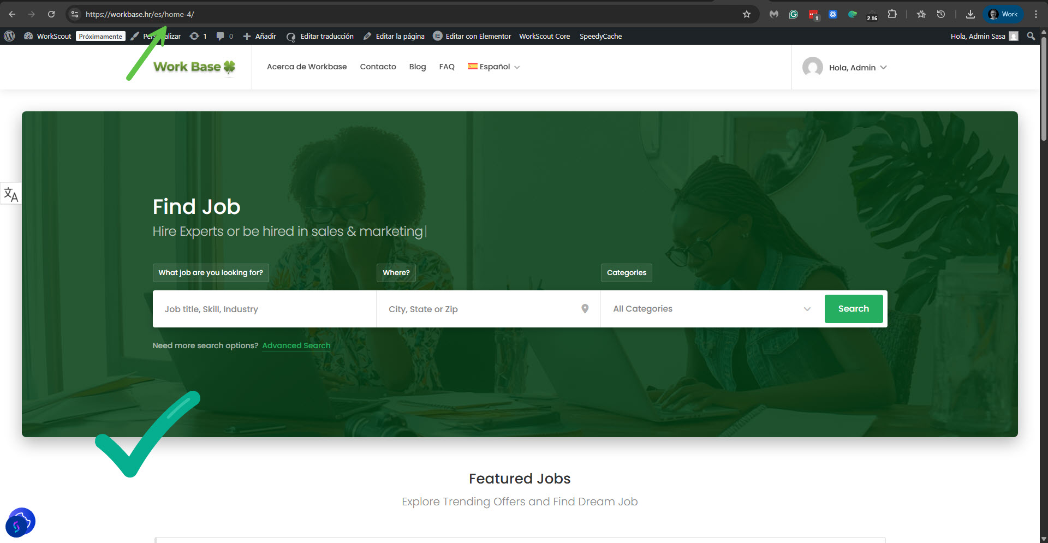Reload the page with the refresh icon
Screen dimensions: 1048x543
51,14
